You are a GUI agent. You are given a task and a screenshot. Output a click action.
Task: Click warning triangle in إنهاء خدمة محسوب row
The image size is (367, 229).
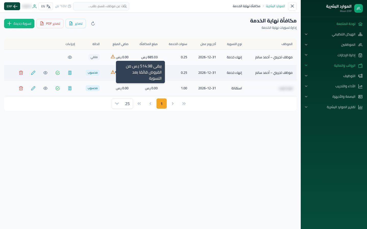point(113,72)
